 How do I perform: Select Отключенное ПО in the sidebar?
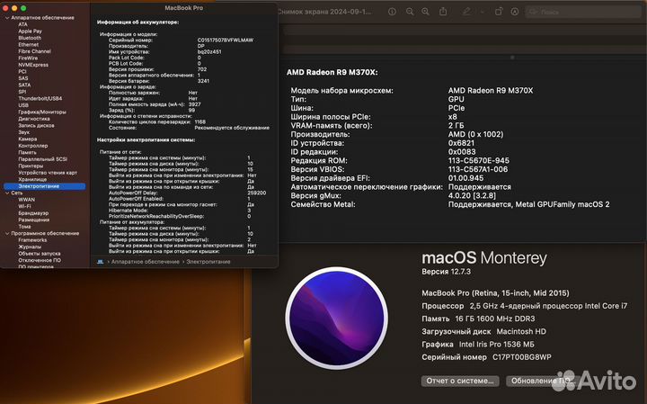point(40,260)
